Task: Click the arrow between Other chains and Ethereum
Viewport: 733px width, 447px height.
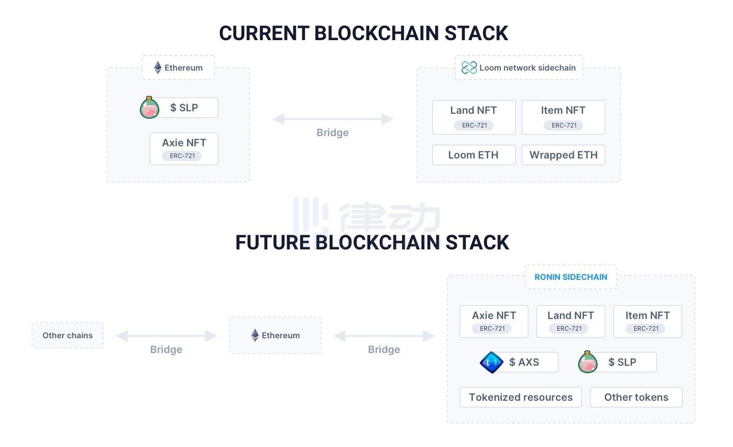Action: click(166, 336)
